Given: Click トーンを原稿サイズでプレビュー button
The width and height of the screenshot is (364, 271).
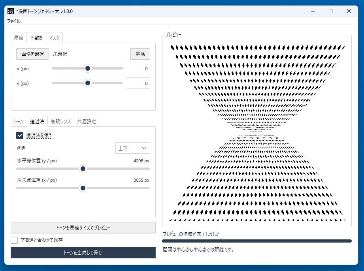Looking at the screenshot, I should click(83, 228).
